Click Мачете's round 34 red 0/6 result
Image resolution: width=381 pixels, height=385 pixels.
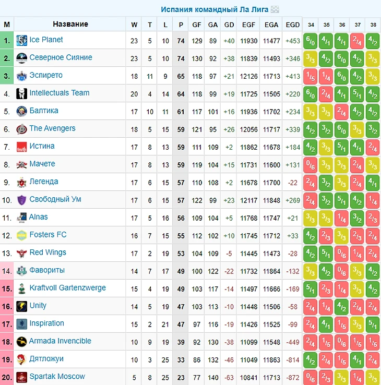click(310, 164)
